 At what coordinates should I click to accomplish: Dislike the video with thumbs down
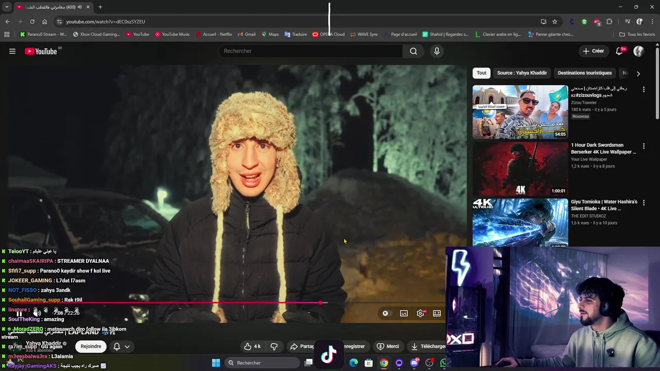coord(274,346)
